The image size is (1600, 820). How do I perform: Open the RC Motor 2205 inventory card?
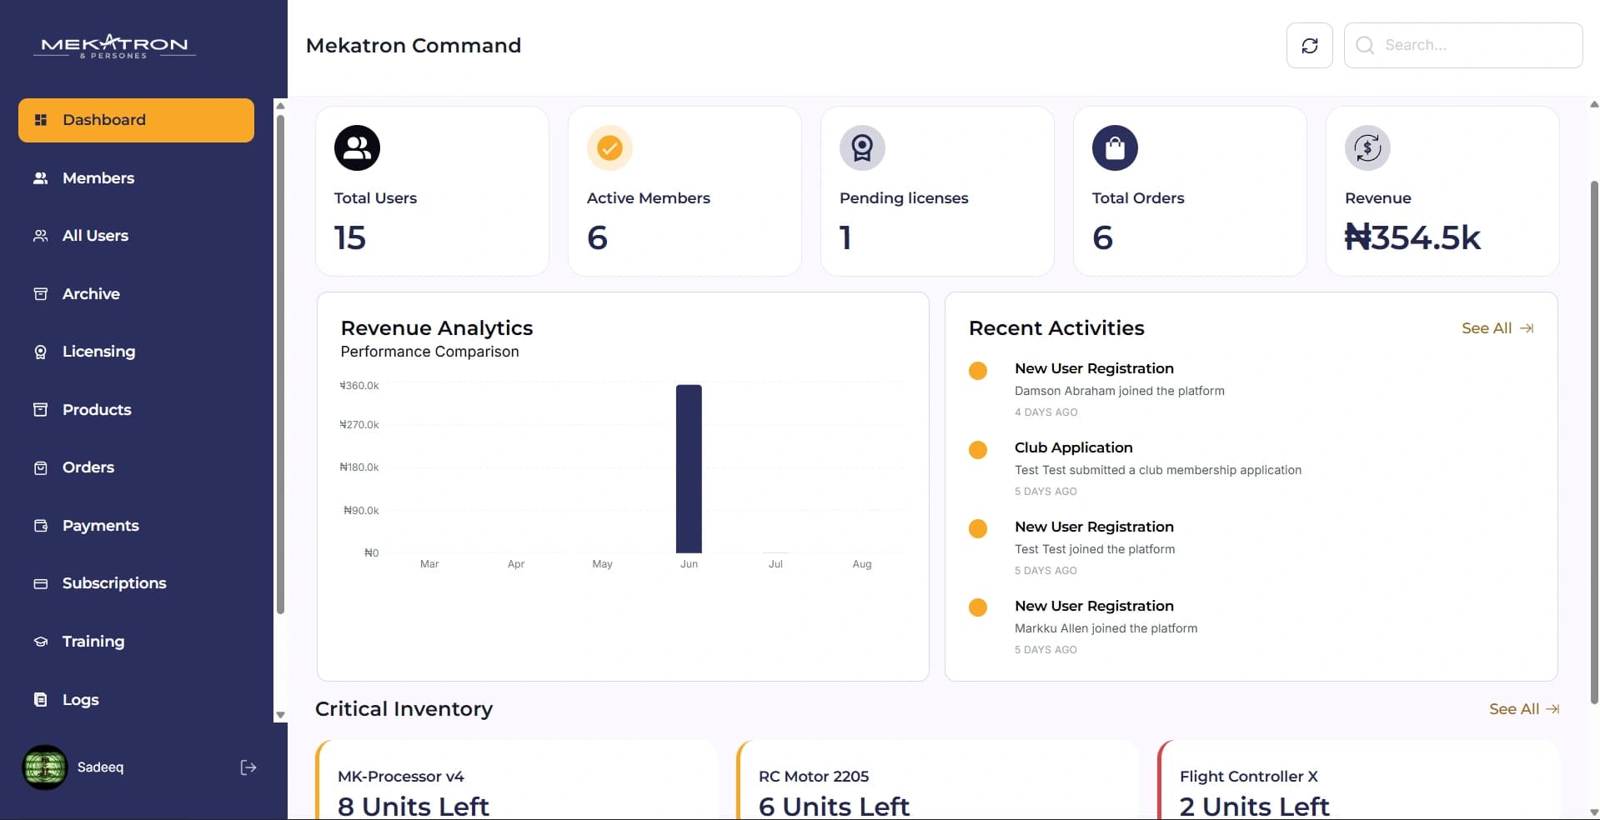click(x=938, y=780)
